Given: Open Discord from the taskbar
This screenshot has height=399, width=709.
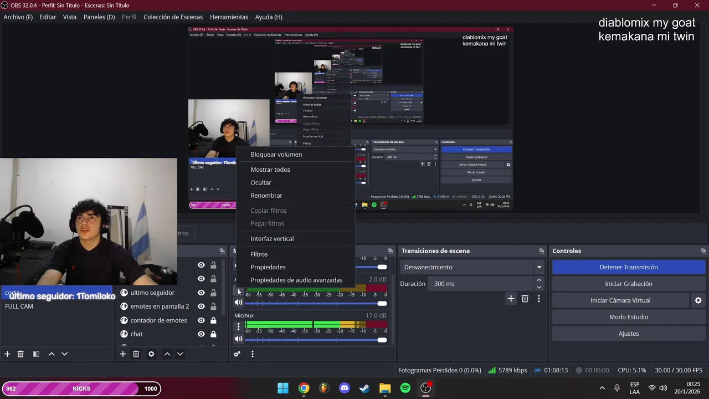Looking at the screenshot, I should 344,388.
